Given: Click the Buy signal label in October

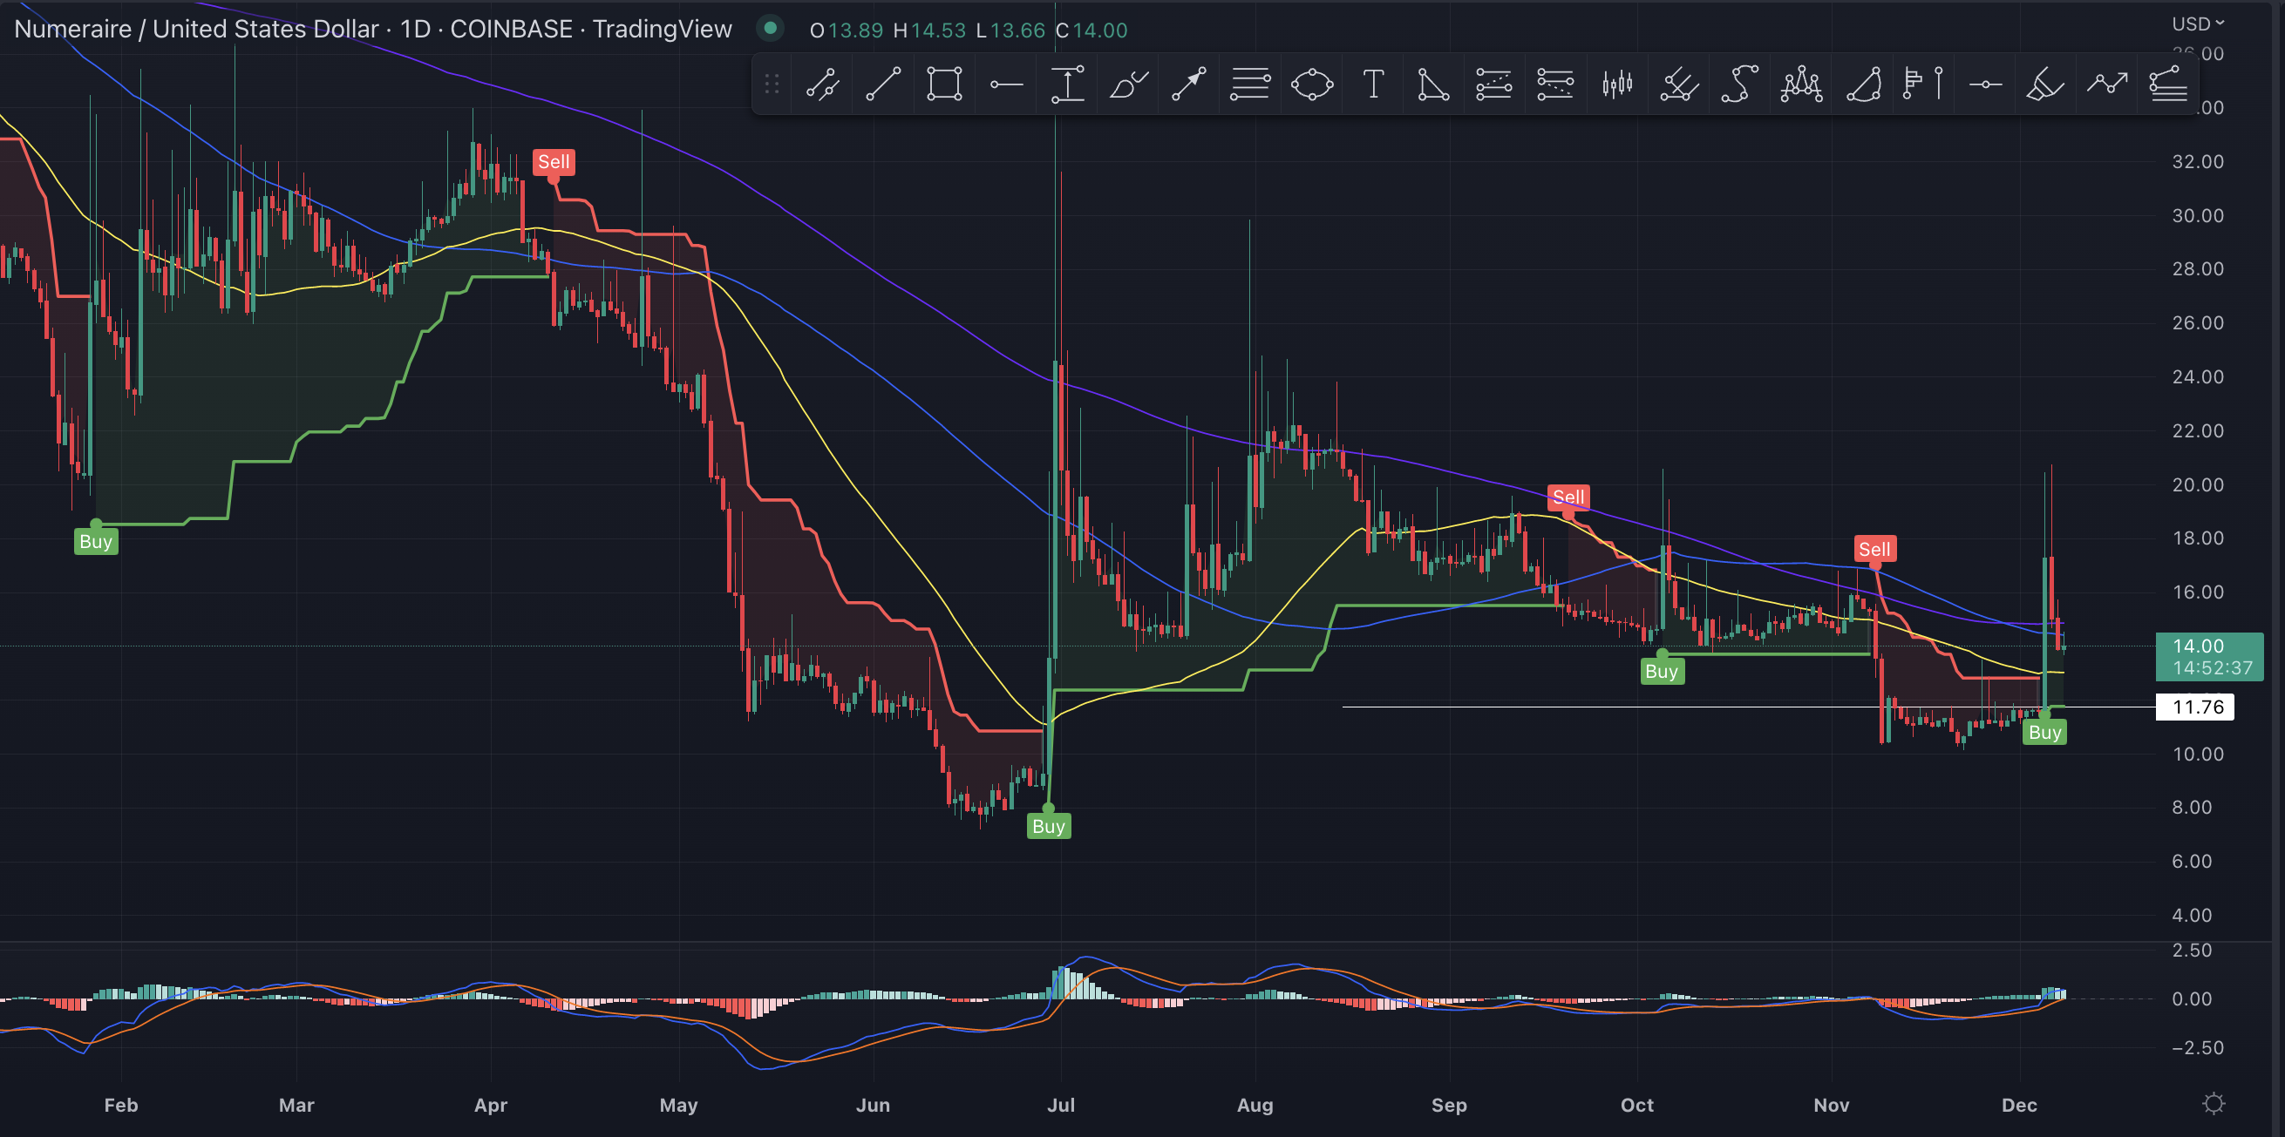Looking at the screenshot, I should pyautogui.click(x=1662, y=671).
